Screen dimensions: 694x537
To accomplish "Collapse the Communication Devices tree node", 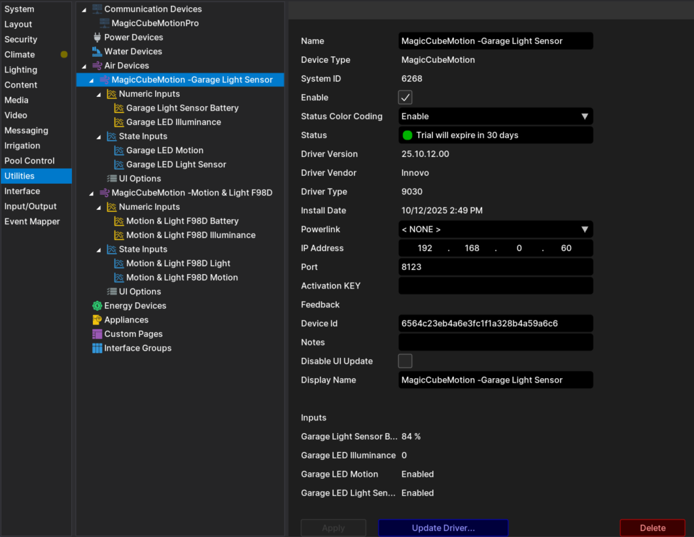I will (84, 10).
